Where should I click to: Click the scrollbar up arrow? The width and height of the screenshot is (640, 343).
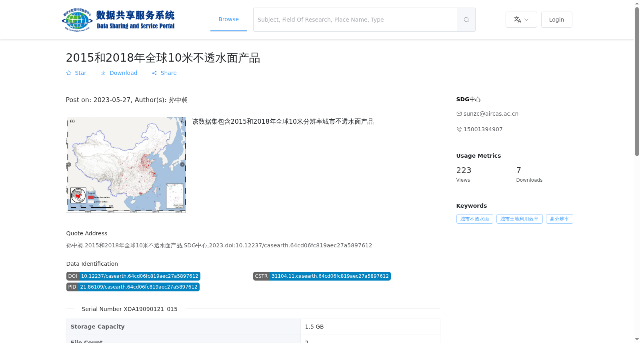tap(637, 3)
